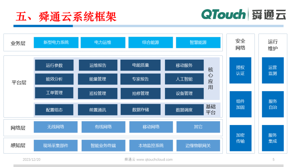The image size is (297, 167).
Task: Select the 数据存储 block
Action: (140, 109)
